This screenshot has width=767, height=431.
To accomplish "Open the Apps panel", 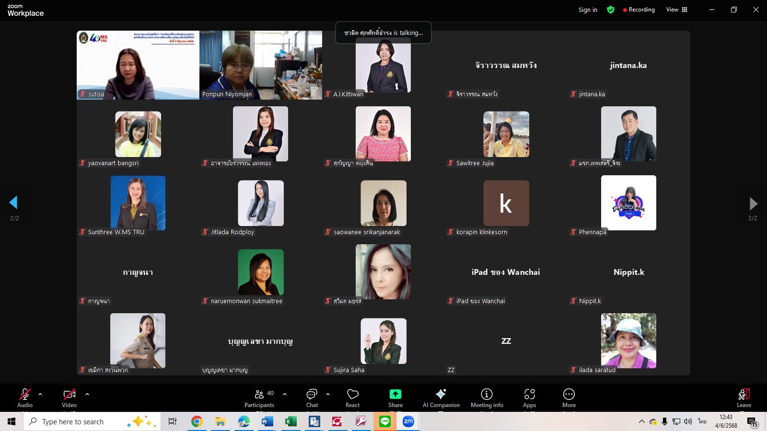I will click(x=529, y=398).
